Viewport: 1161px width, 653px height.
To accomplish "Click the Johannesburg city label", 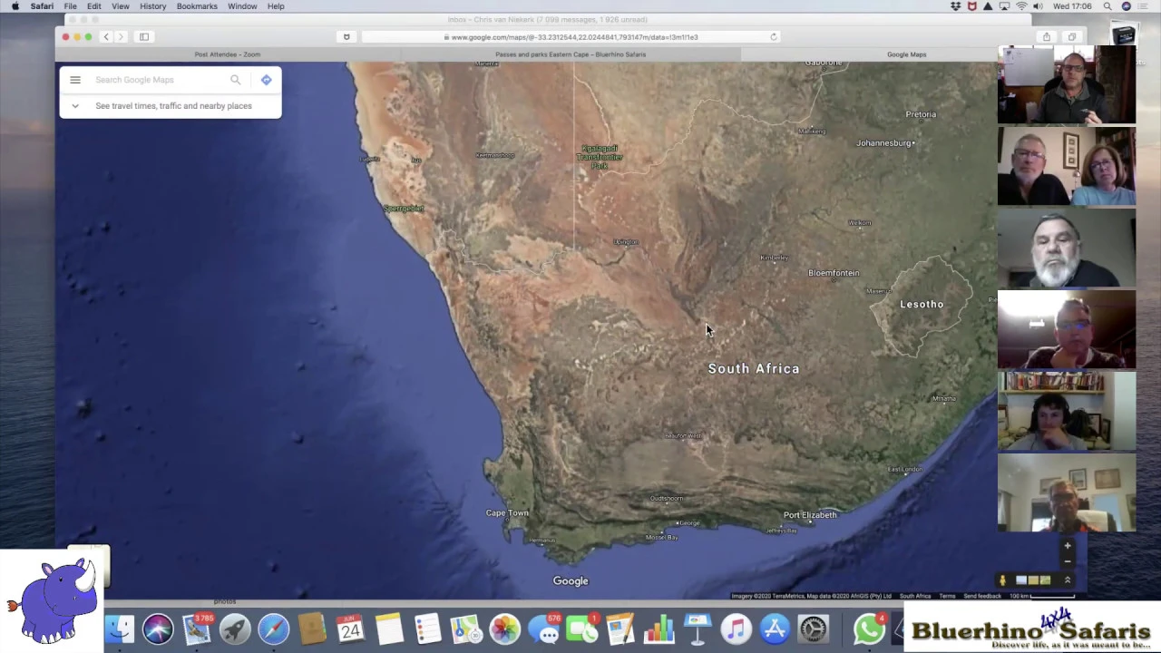I will 883,143.
